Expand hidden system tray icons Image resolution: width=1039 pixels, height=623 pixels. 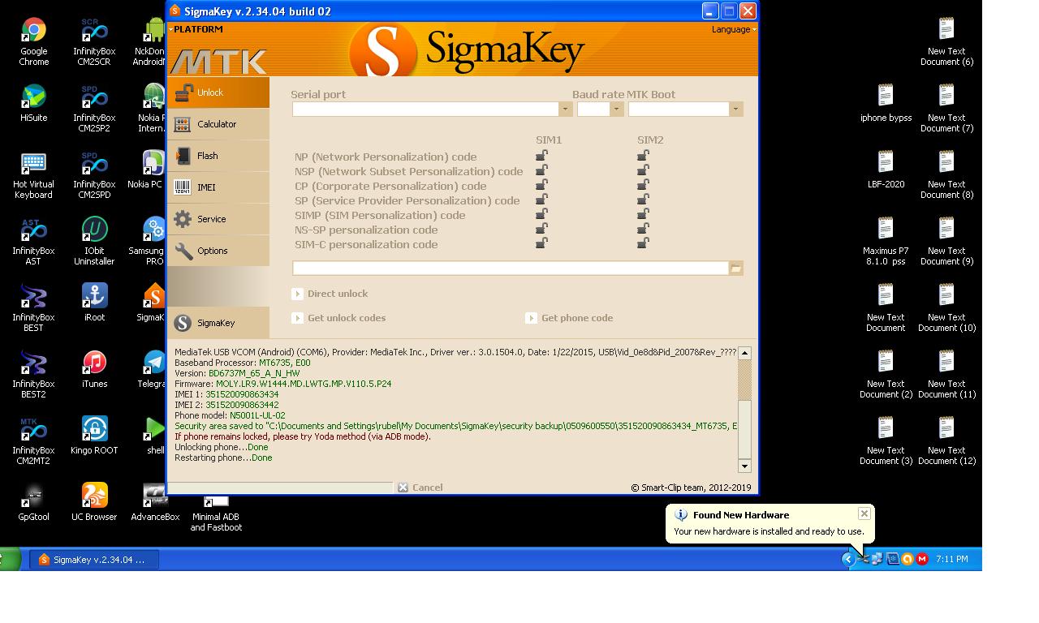coord(847,559)
